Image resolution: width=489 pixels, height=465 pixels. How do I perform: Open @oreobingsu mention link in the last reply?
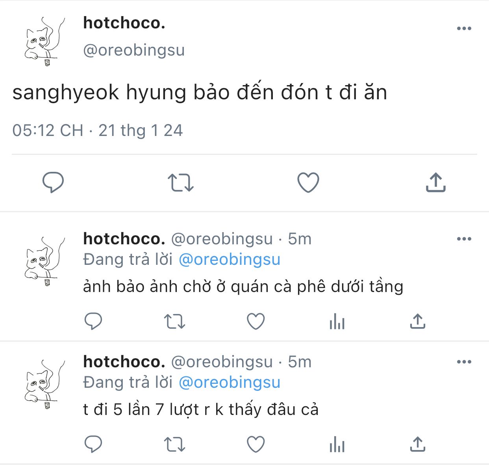click(x=230, y=383)
